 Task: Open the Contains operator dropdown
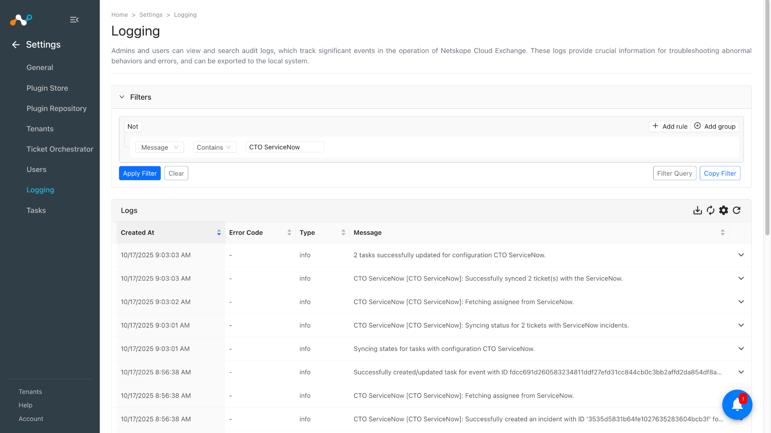click(215, 147)
